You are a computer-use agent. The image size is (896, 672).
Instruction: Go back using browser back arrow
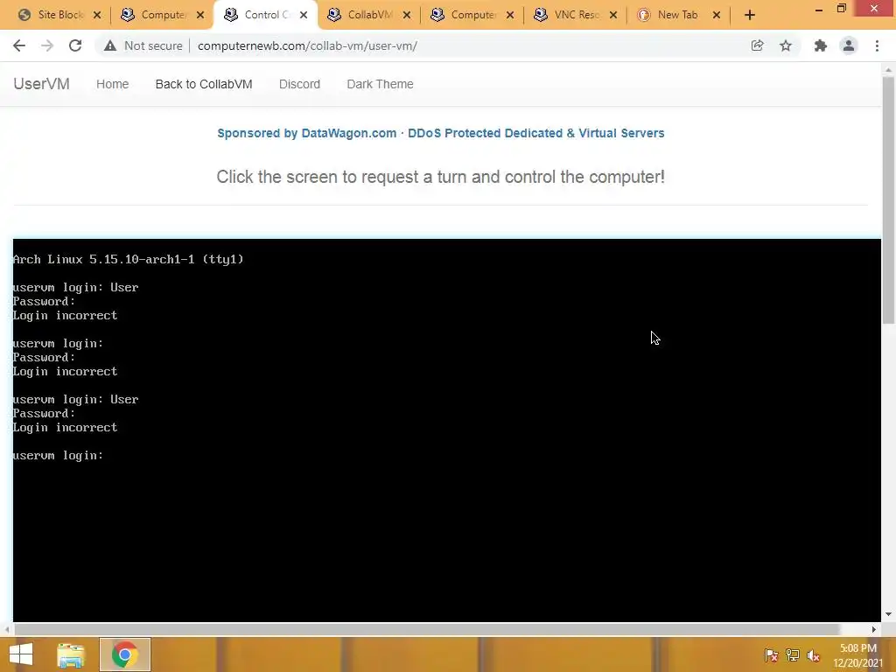pos(19,45)
